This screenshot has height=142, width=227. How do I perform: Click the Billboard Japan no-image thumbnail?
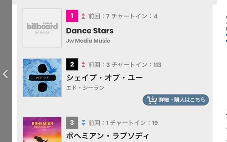(x=42, y=28)
